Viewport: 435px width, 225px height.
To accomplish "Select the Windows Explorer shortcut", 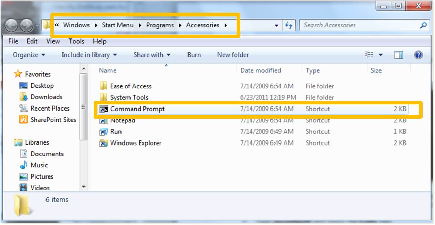I will click(135, 143).
